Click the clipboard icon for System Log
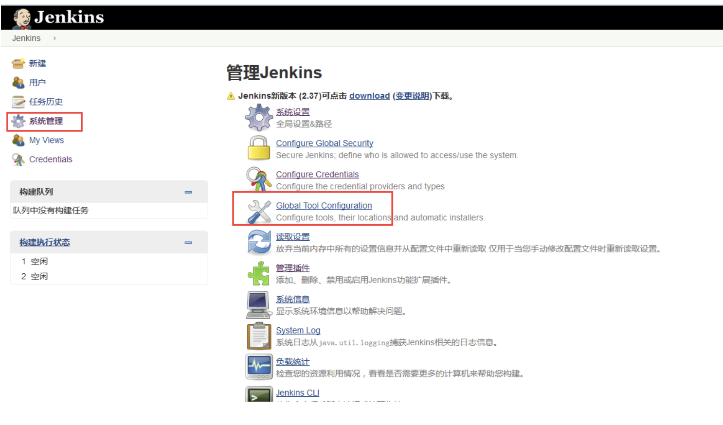The image size is (723, 425). click(259, 336)
